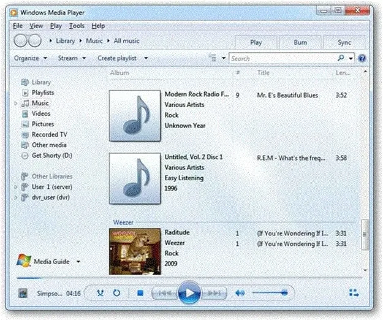383x320 pixels.
Task: Select Untitled, Vol. 2 Disc 1 album art
Action: (135, 178)
